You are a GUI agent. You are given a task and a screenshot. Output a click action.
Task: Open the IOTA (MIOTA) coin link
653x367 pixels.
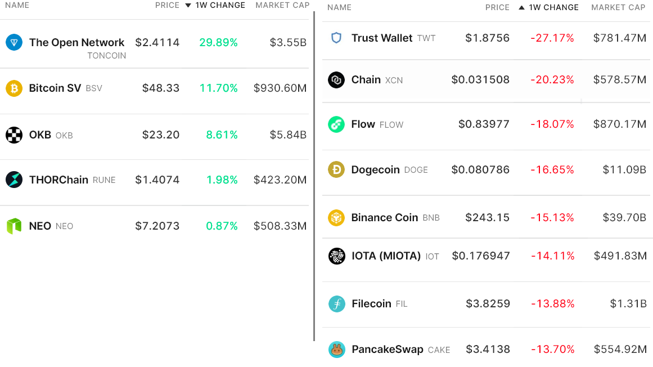click(386, 256)
